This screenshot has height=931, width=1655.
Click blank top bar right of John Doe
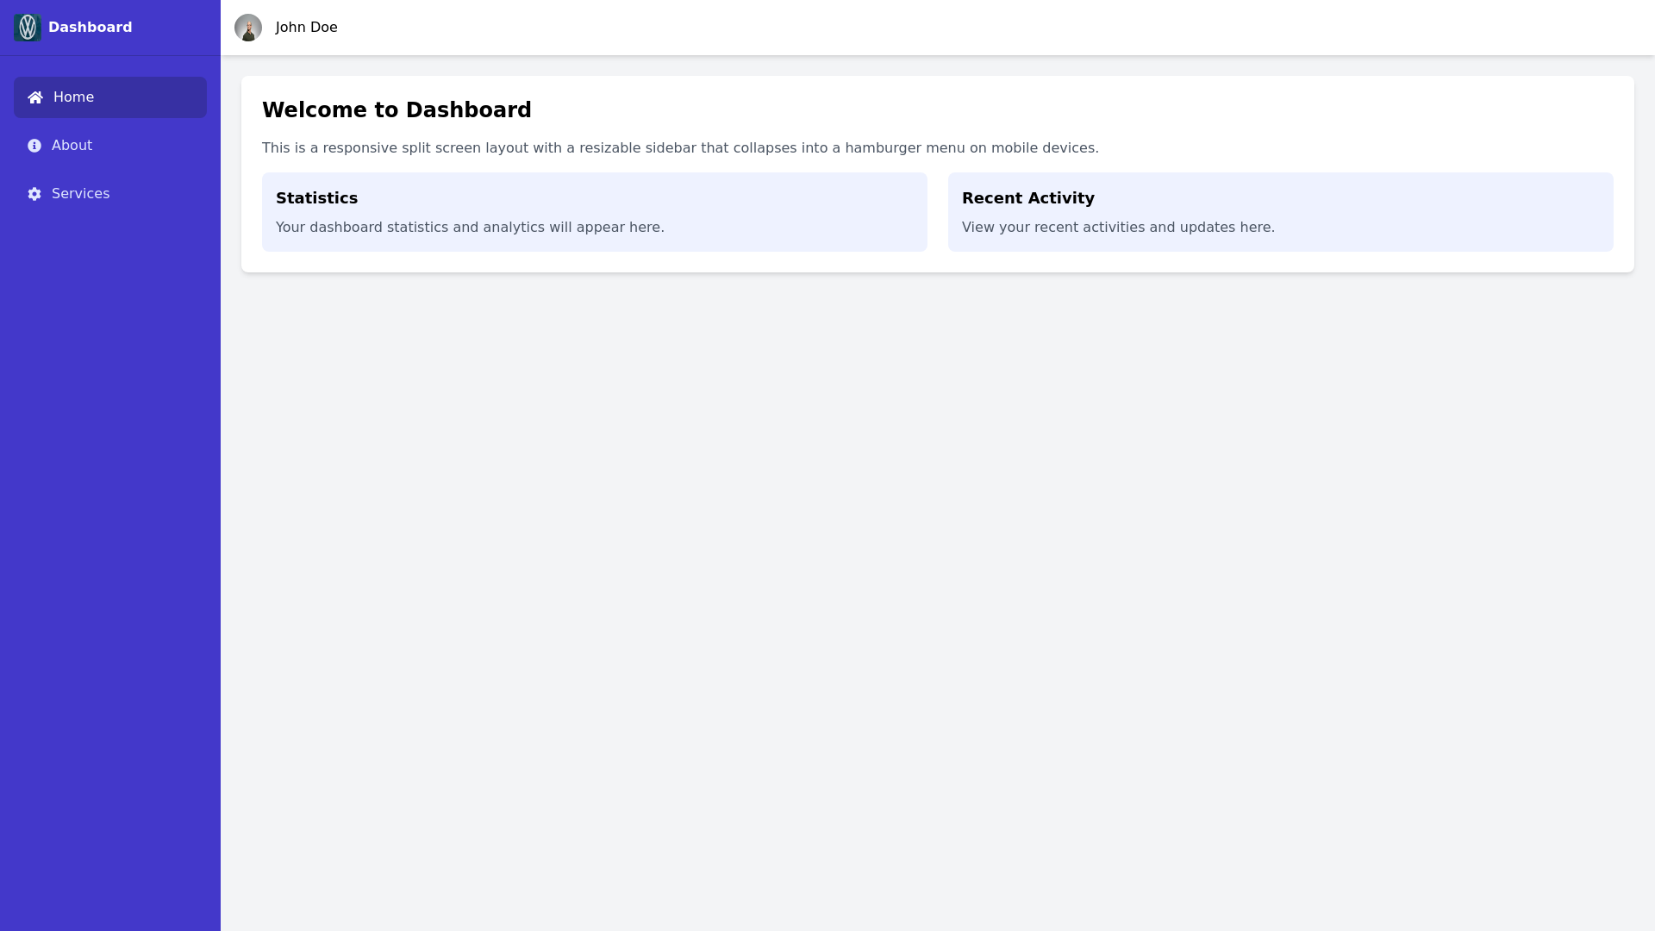(x=948, y=28)
